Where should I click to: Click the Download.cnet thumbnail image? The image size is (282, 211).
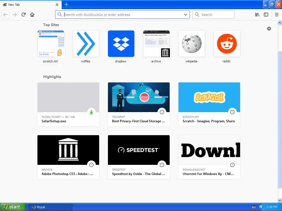tap(209, 150)
